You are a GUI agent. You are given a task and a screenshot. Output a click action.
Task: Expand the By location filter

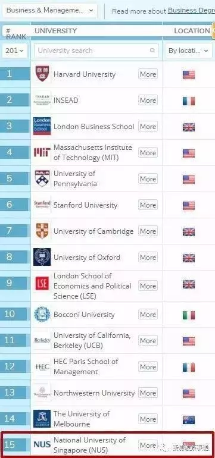click(188, 51)
